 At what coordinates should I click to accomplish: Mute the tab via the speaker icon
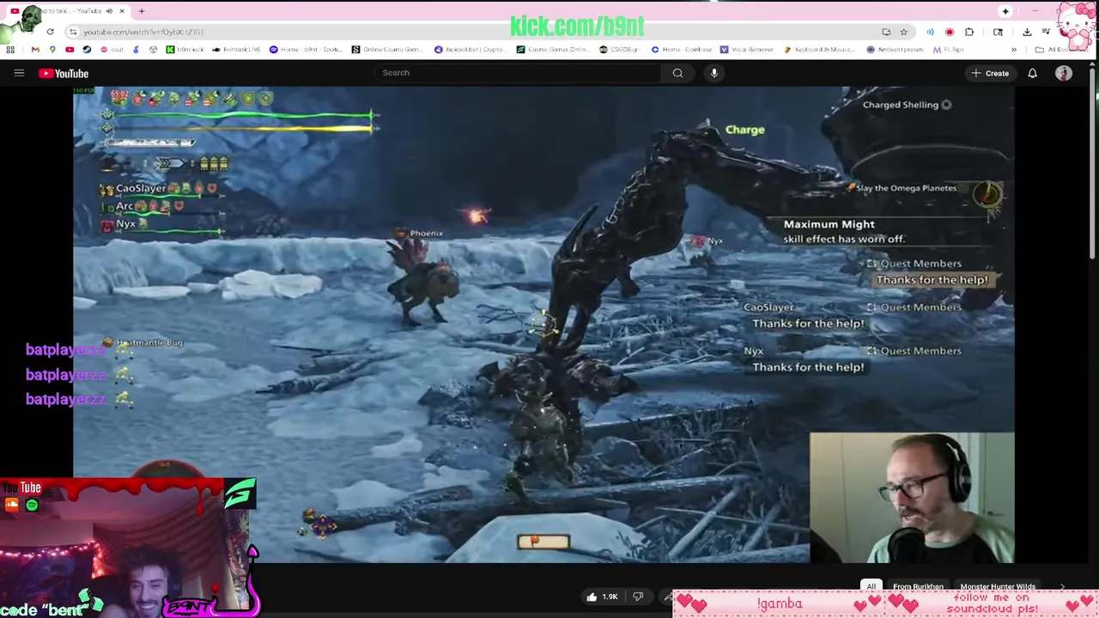click(109, 11)
